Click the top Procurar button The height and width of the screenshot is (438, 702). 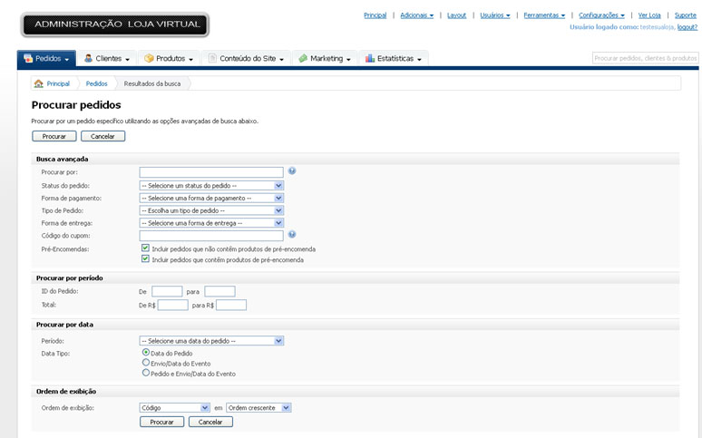(x=54, y=136)
